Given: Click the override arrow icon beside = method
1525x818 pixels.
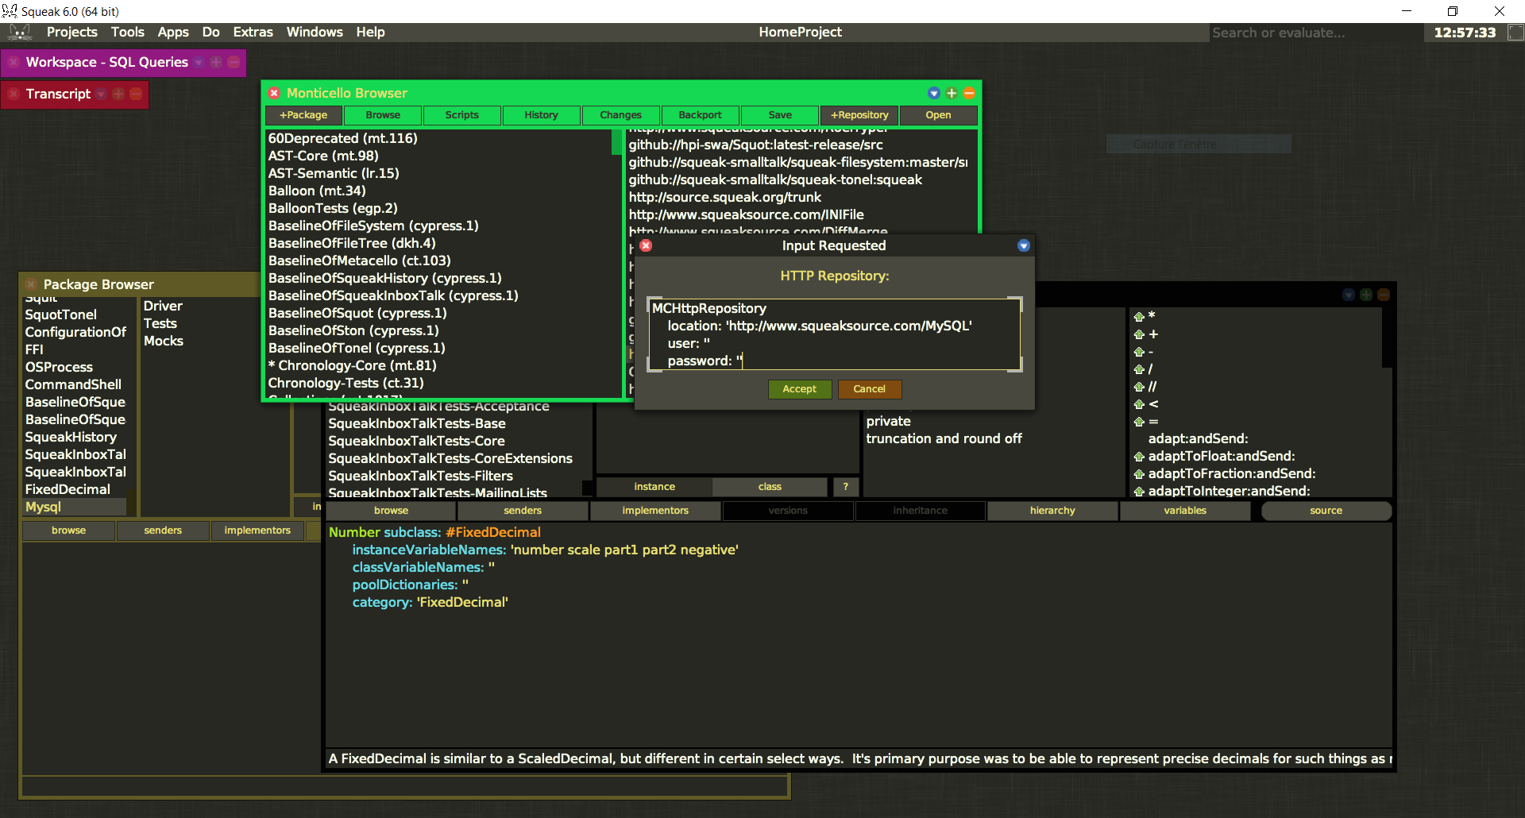Looking at the screenshot, I should [x=1139, y=422].
